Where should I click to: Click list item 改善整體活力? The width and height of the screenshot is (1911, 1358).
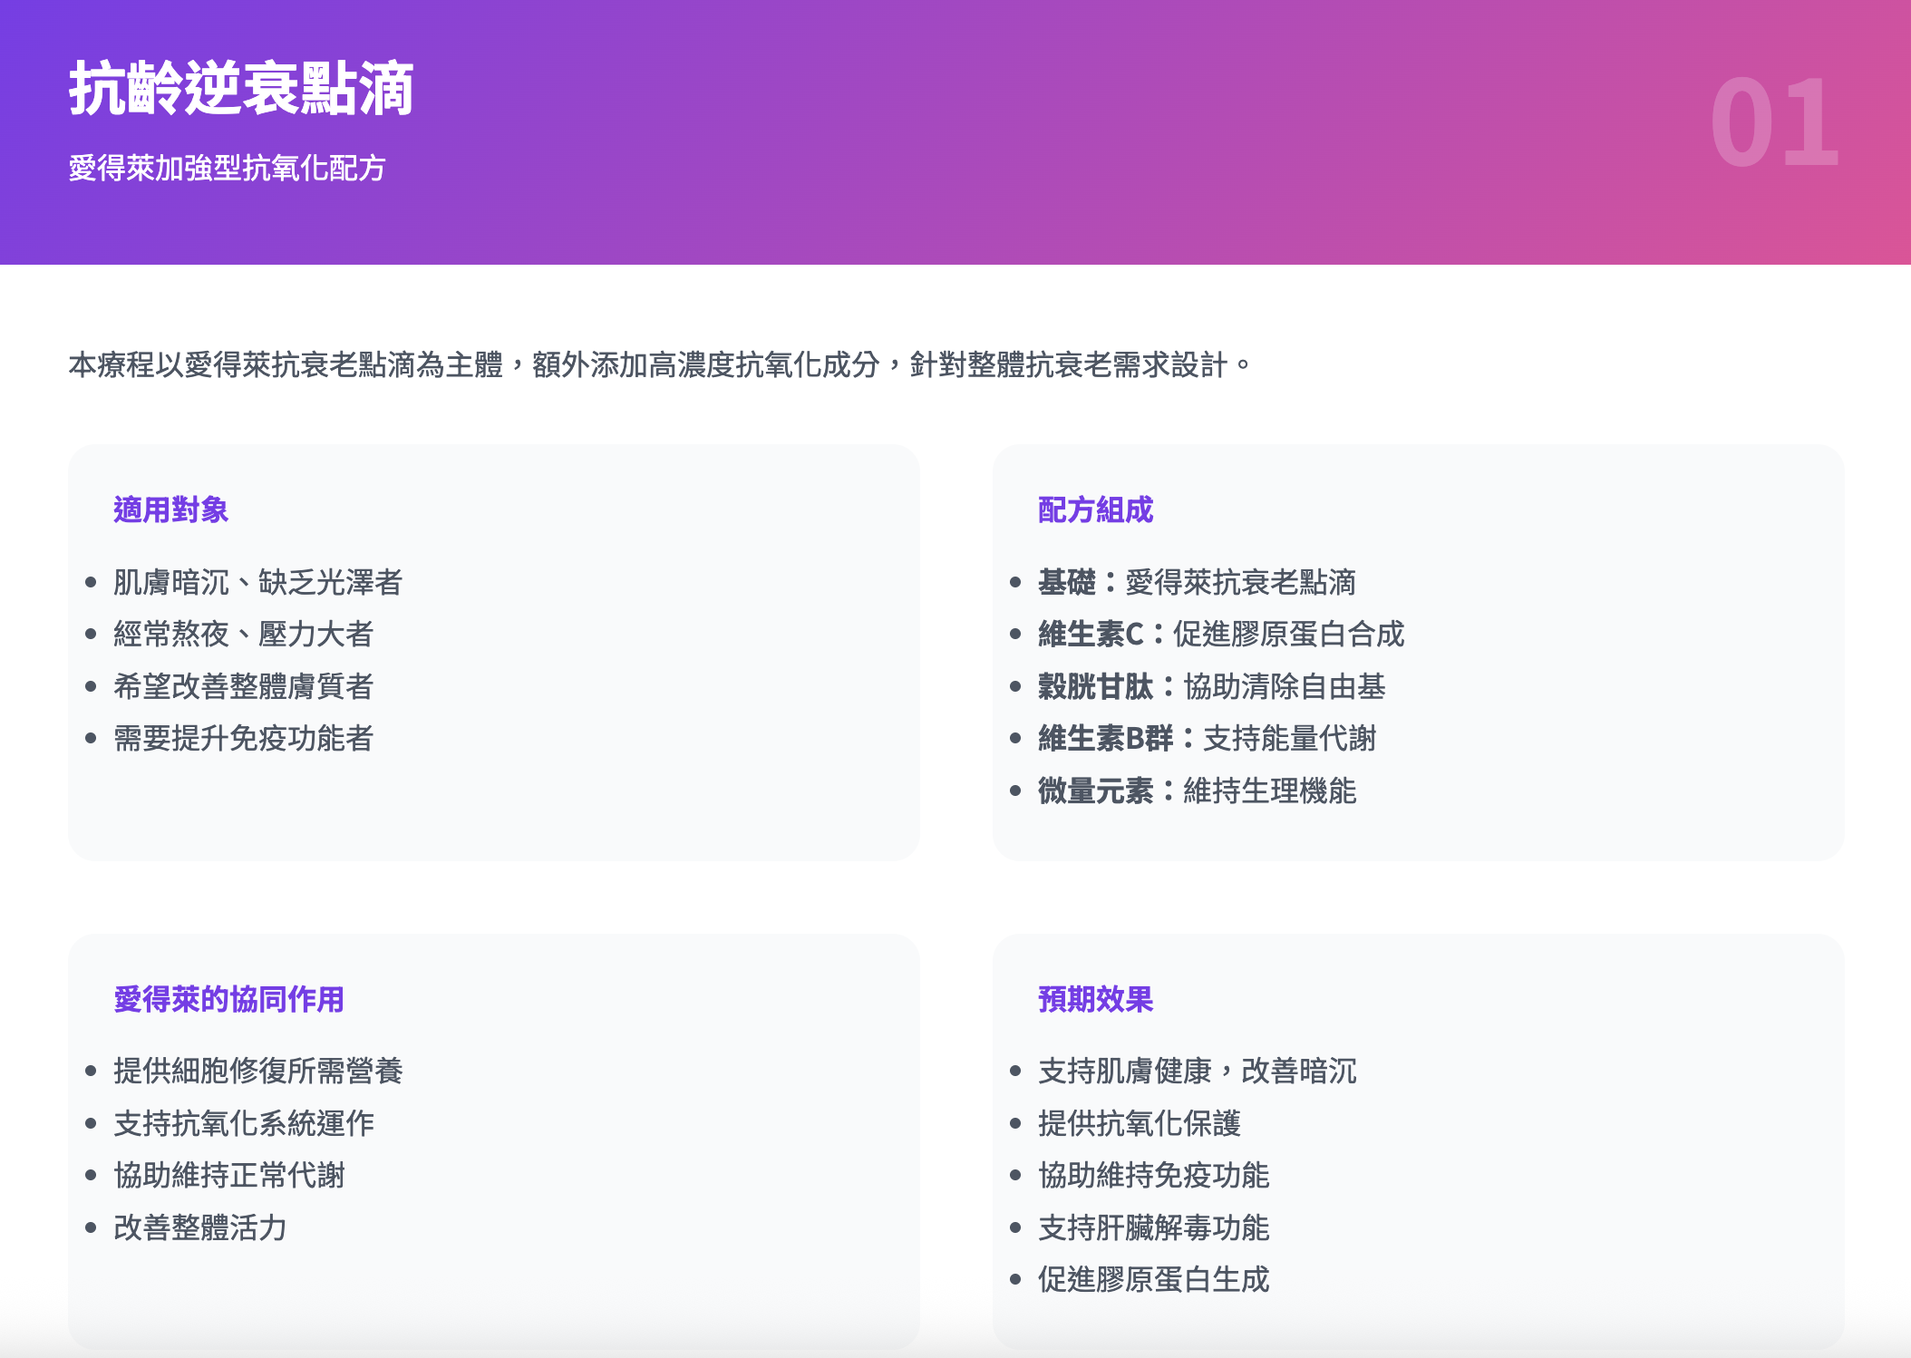click(x=199, y=1227)
